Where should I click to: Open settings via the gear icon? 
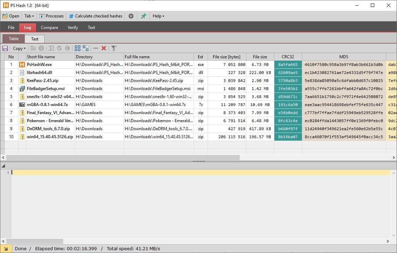(131, 16)
